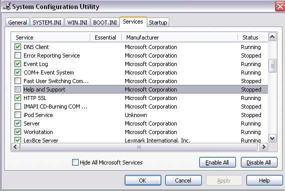This screenshot has width=285, height=191.
Task: Click the Unknown manufacturer cell
Action: pyautogui.click(x=136, y=115)
